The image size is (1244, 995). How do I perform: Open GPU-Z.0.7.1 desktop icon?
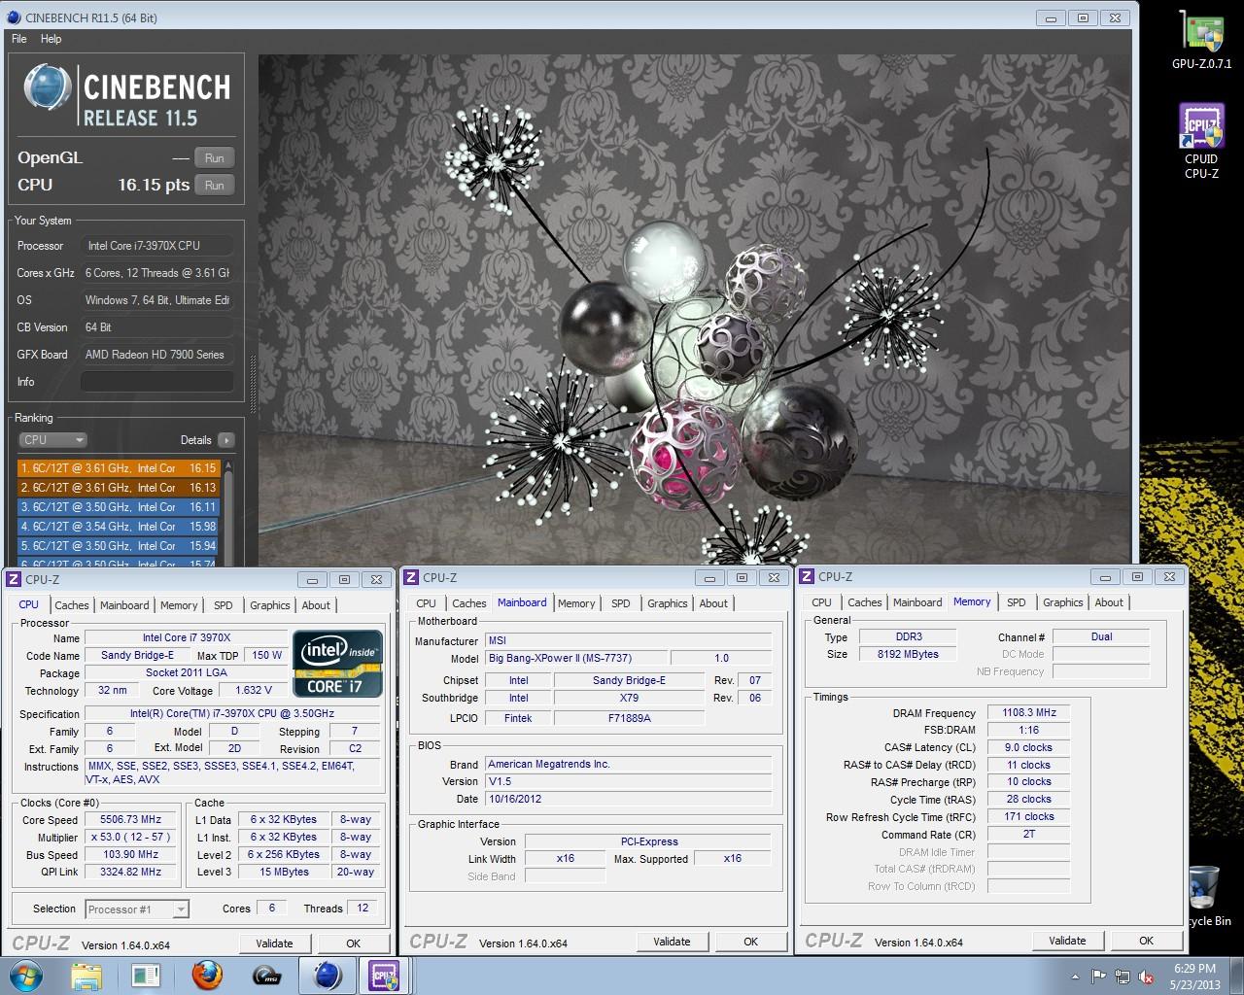(x=1201, y=39)
